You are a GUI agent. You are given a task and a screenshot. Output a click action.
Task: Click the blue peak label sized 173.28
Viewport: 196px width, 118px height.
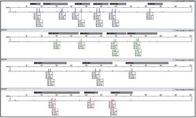[x=62, y=16]
